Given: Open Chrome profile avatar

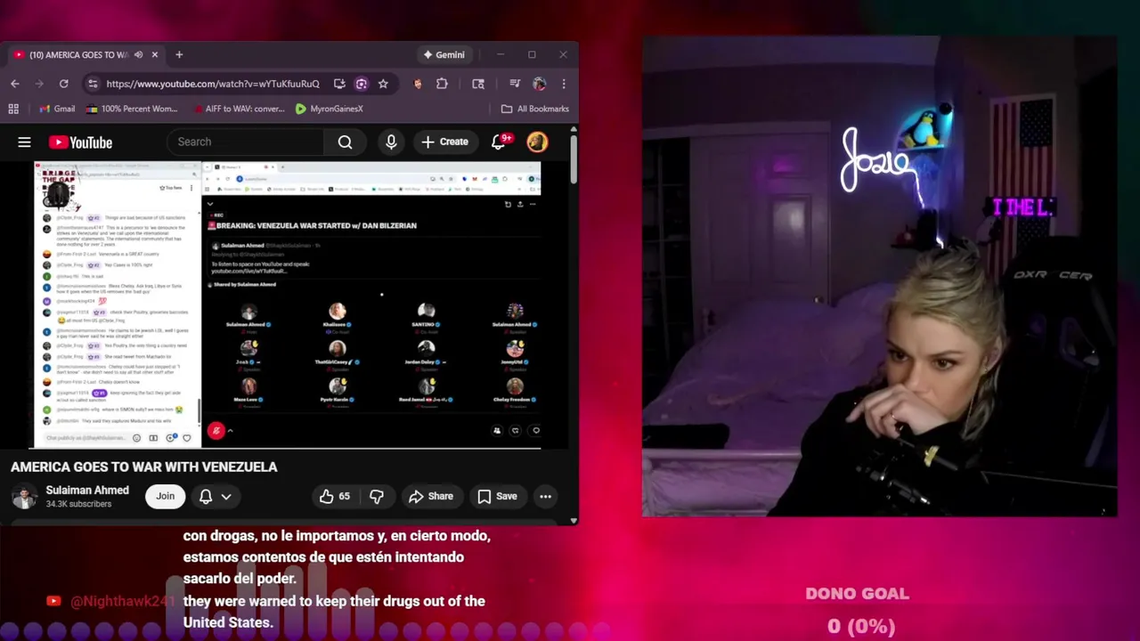Looking at the screenshot, I should coord(539,84).
